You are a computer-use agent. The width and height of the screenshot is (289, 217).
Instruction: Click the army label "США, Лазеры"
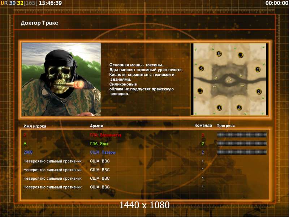(103, 152)
